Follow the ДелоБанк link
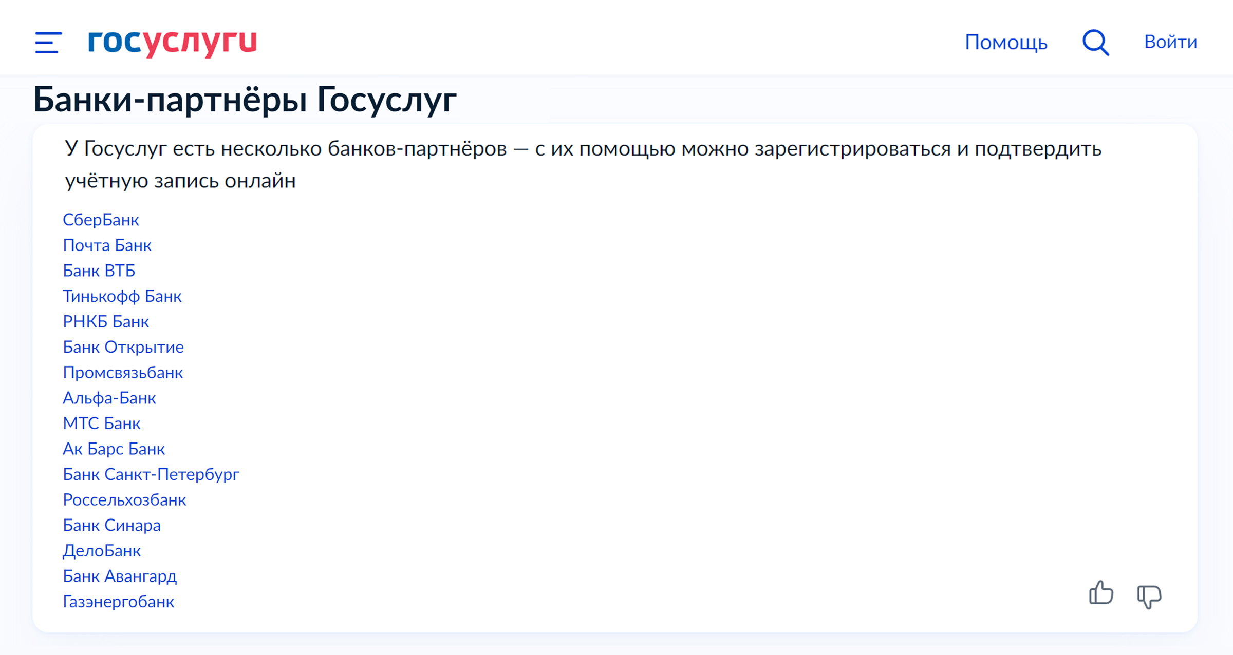The height and width of the screenshot is (655, 1233). pos(102,551)
